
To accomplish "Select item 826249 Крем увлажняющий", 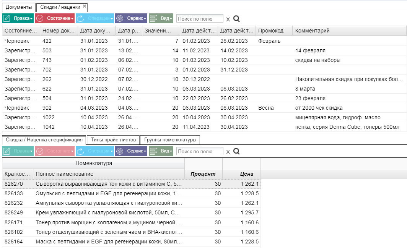I will coord(131,213).
